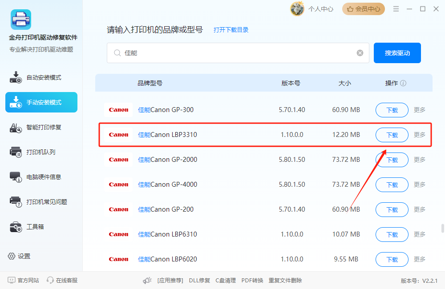Click the Canon logo in the GP-200 row
Image resolution: width=445 pixels, height=289 pixels.
coord(118,209)
